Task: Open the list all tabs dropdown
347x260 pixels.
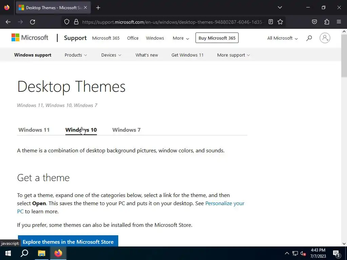Action: [x=280, y=7]
